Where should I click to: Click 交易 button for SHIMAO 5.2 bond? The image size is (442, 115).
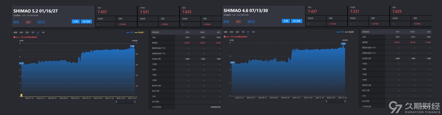[76, 21]
